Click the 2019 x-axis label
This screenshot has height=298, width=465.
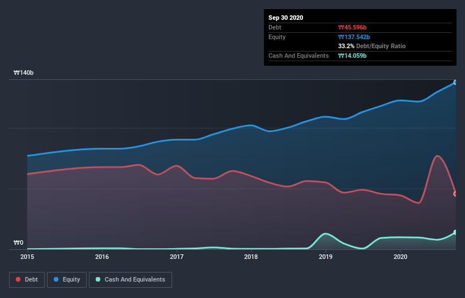point(326,257)
